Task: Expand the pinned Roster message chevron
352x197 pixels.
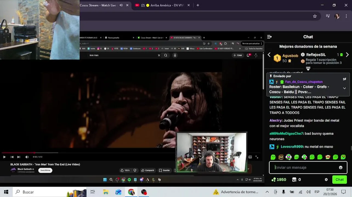Action: pos(344,88)
